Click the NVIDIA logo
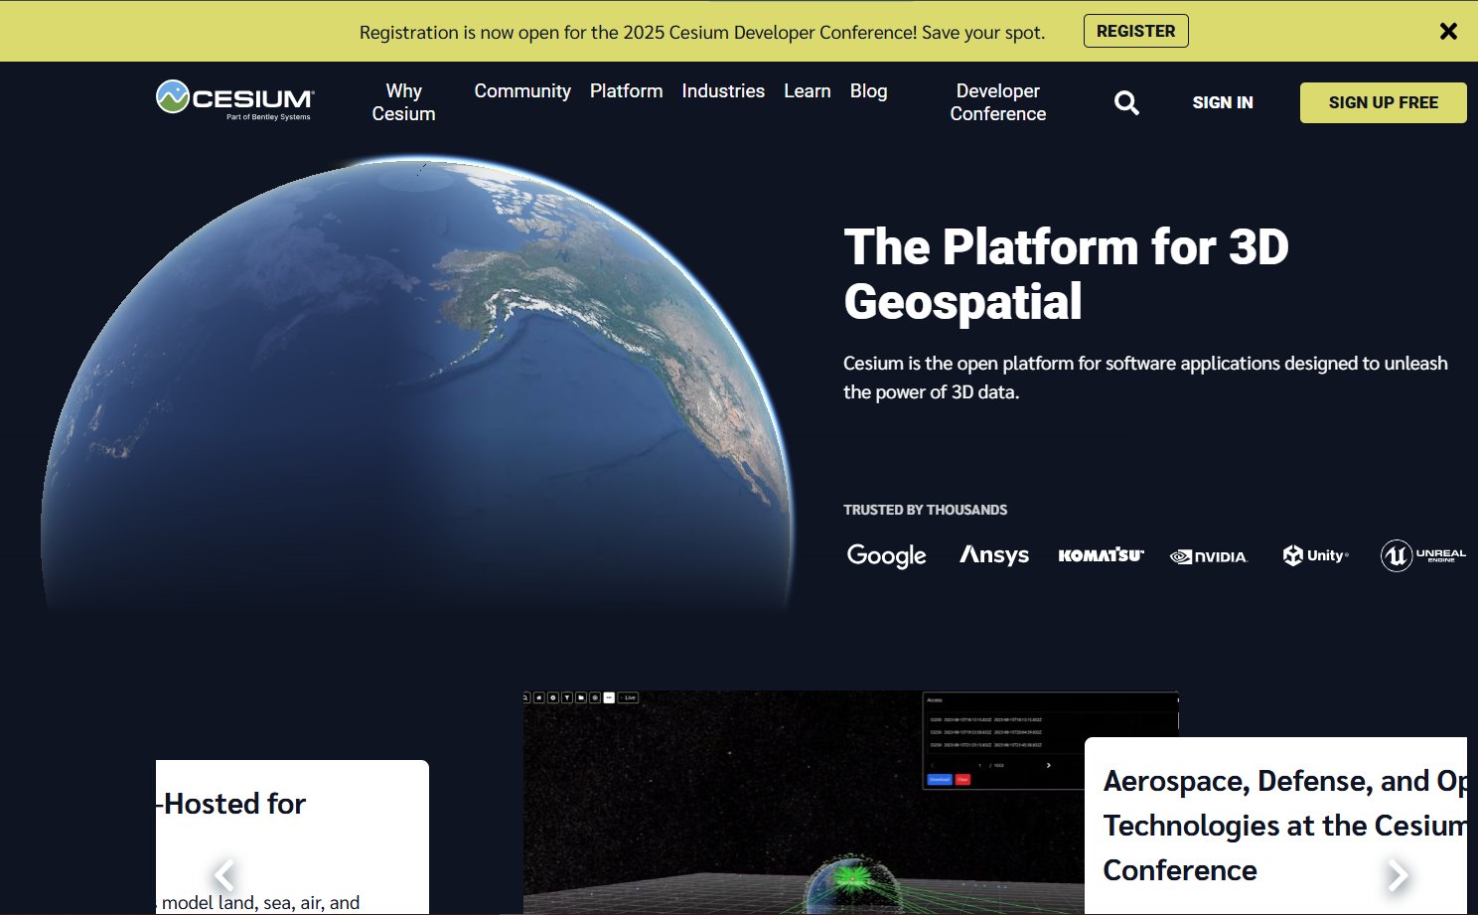Screen dimensions: 1478x915 (x=1208, y=556)
